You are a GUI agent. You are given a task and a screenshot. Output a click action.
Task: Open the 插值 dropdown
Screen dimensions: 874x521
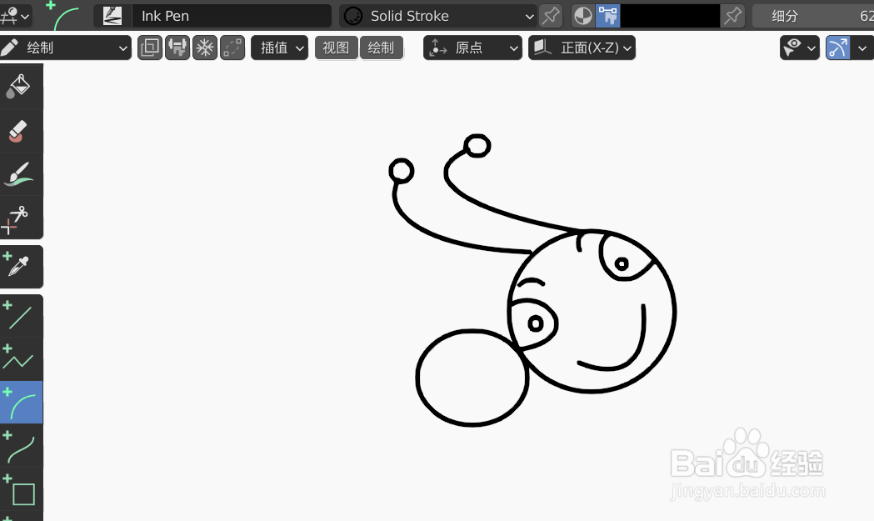[279, 48]
